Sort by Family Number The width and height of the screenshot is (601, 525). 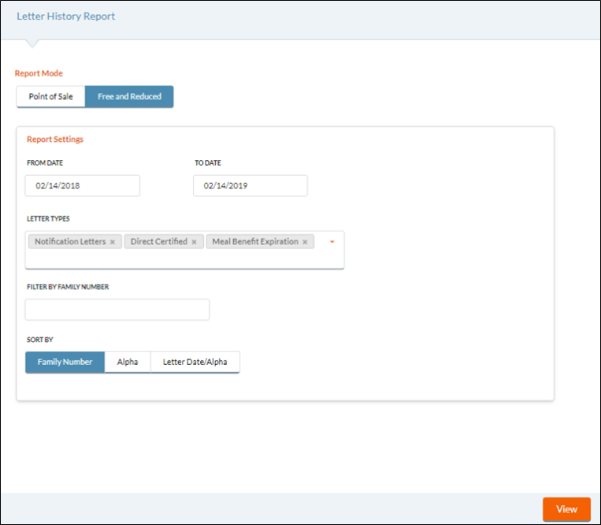[x=65, y=362]
